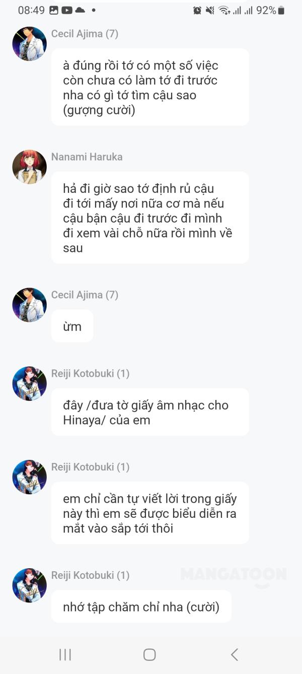Tap Cecil Ajima's avatar by the "à đúng rồi" message

tap(29, 44)
